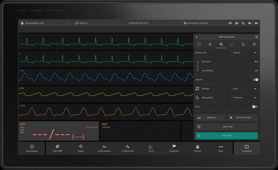Open the Messzyklus 5 Minuten dropdown
Viewport: 278px width, 170px height.
(x=244, y=97)
